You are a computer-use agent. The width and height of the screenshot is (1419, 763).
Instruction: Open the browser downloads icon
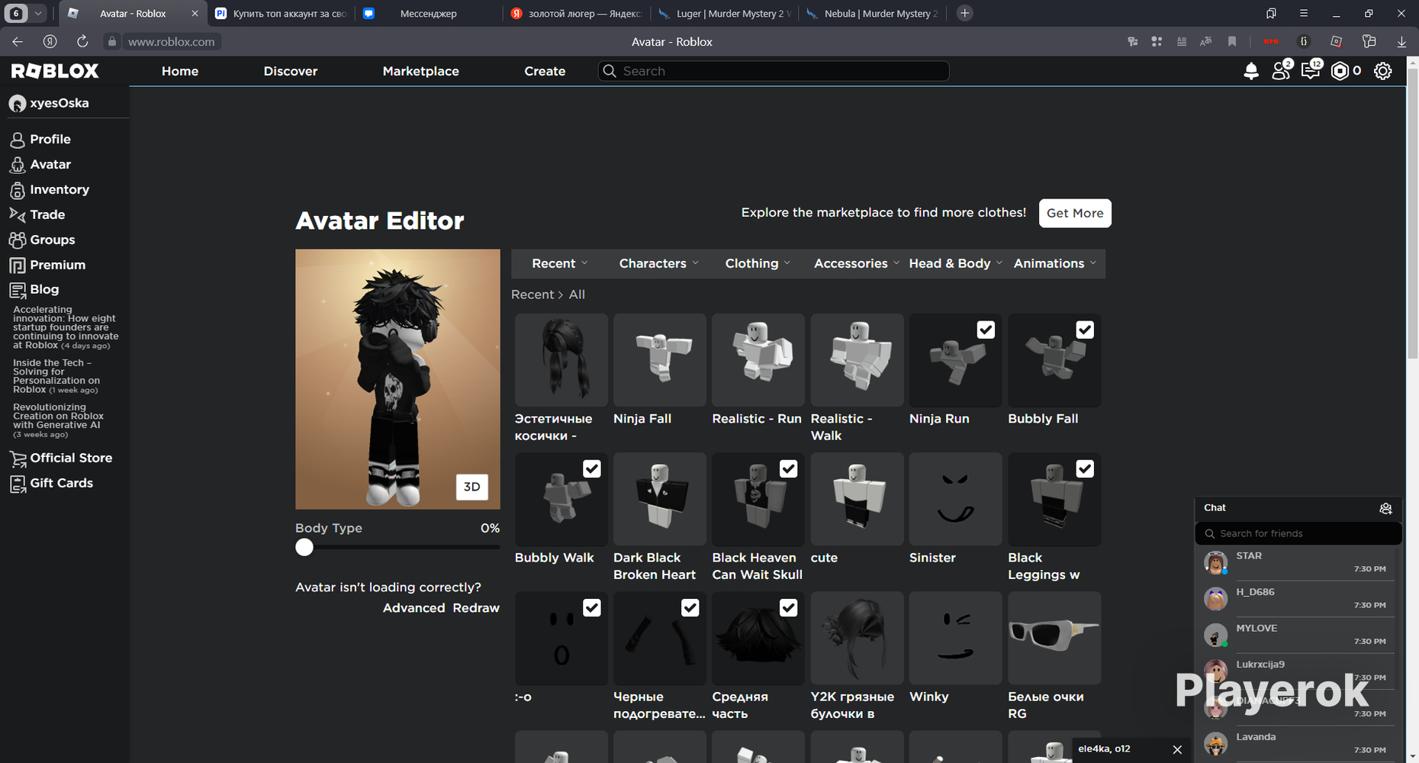(x=1401, y=41)
